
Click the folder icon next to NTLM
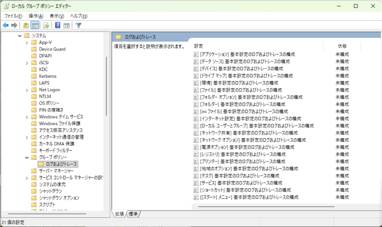(x=34, y=97)
